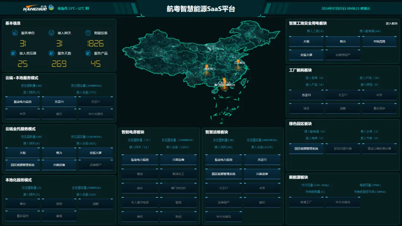This screenshot has height=226, width=402.
Task: Select 中京 in 工厂能耗板块
Action: (x=379, y=95)
